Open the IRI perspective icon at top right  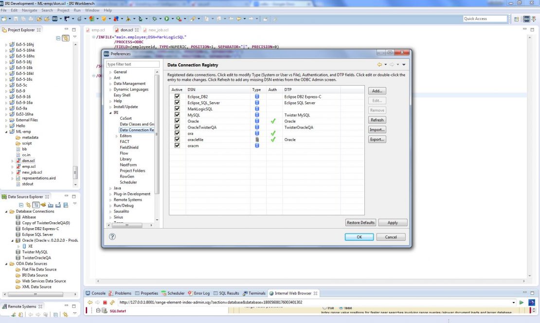[526, 19]
